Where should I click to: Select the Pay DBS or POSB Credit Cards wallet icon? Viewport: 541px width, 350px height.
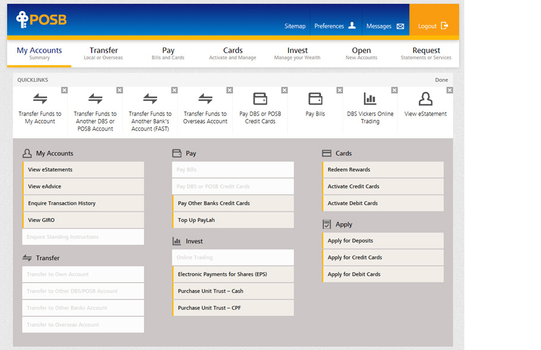coord(260,98)
